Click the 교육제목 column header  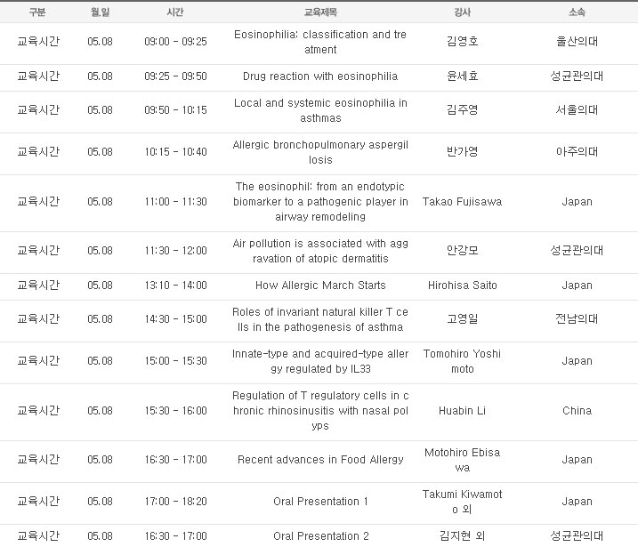pyautogui.click(x=320, y=12)
